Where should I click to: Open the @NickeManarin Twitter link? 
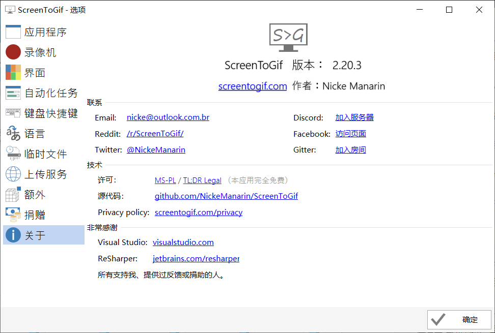156,149
